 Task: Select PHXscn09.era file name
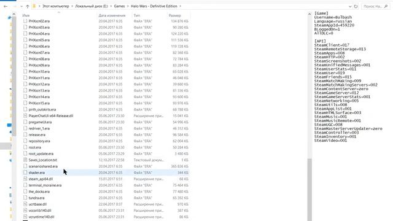click(x=39, y=65)
